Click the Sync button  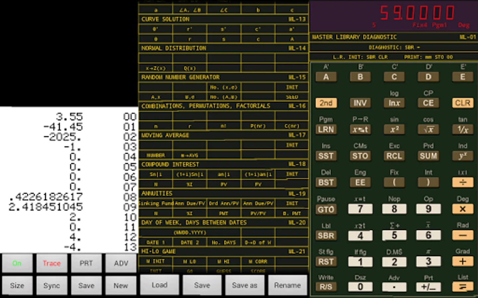point(52,285)
